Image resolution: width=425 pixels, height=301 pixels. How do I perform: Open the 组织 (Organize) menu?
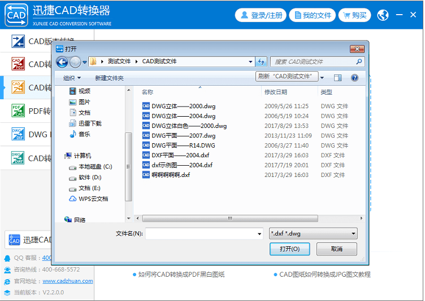[72, 78]
